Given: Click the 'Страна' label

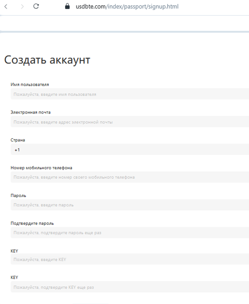Looking at the screenshot, I should (18, 140).
